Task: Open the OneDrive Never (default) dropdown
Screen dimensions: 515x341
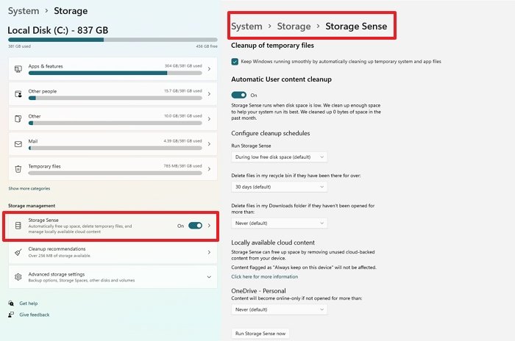Action: [x=279, y=309]
